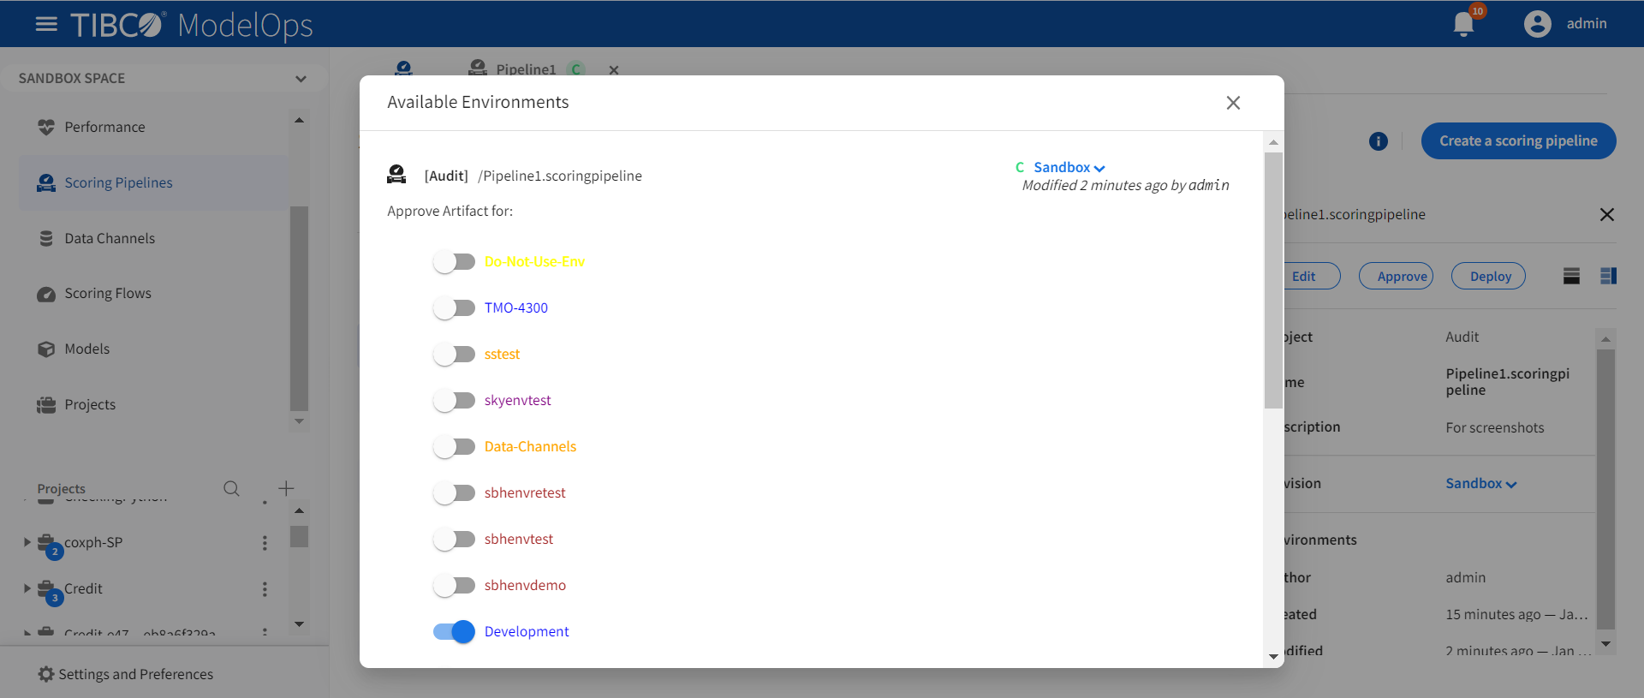The width and height of the screenshot is (1644, 698).
Task: Click the Models cube icon
Action: [x=46, y=349]
